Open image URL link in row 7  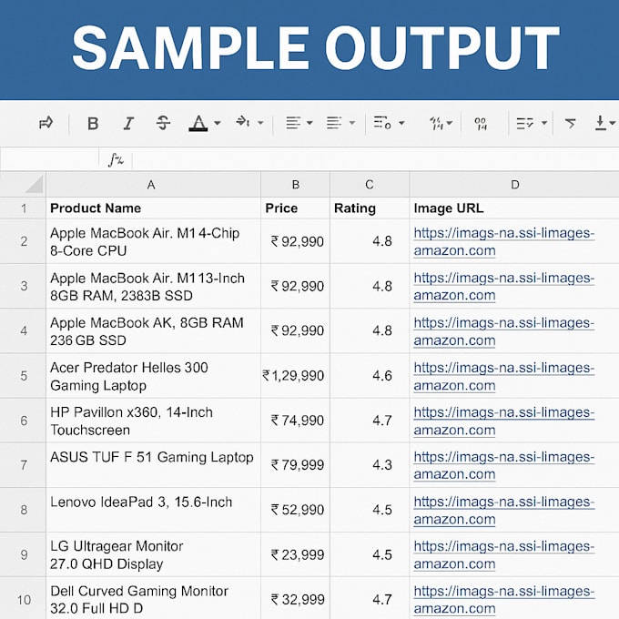tap(504, 465)
